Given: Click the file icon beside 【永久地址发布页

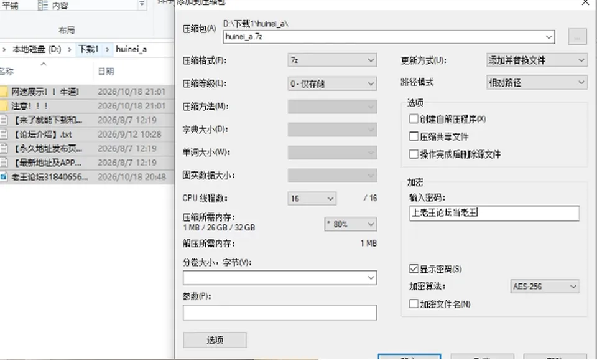Looking at the screenshot, I should (x=4, y=148).
